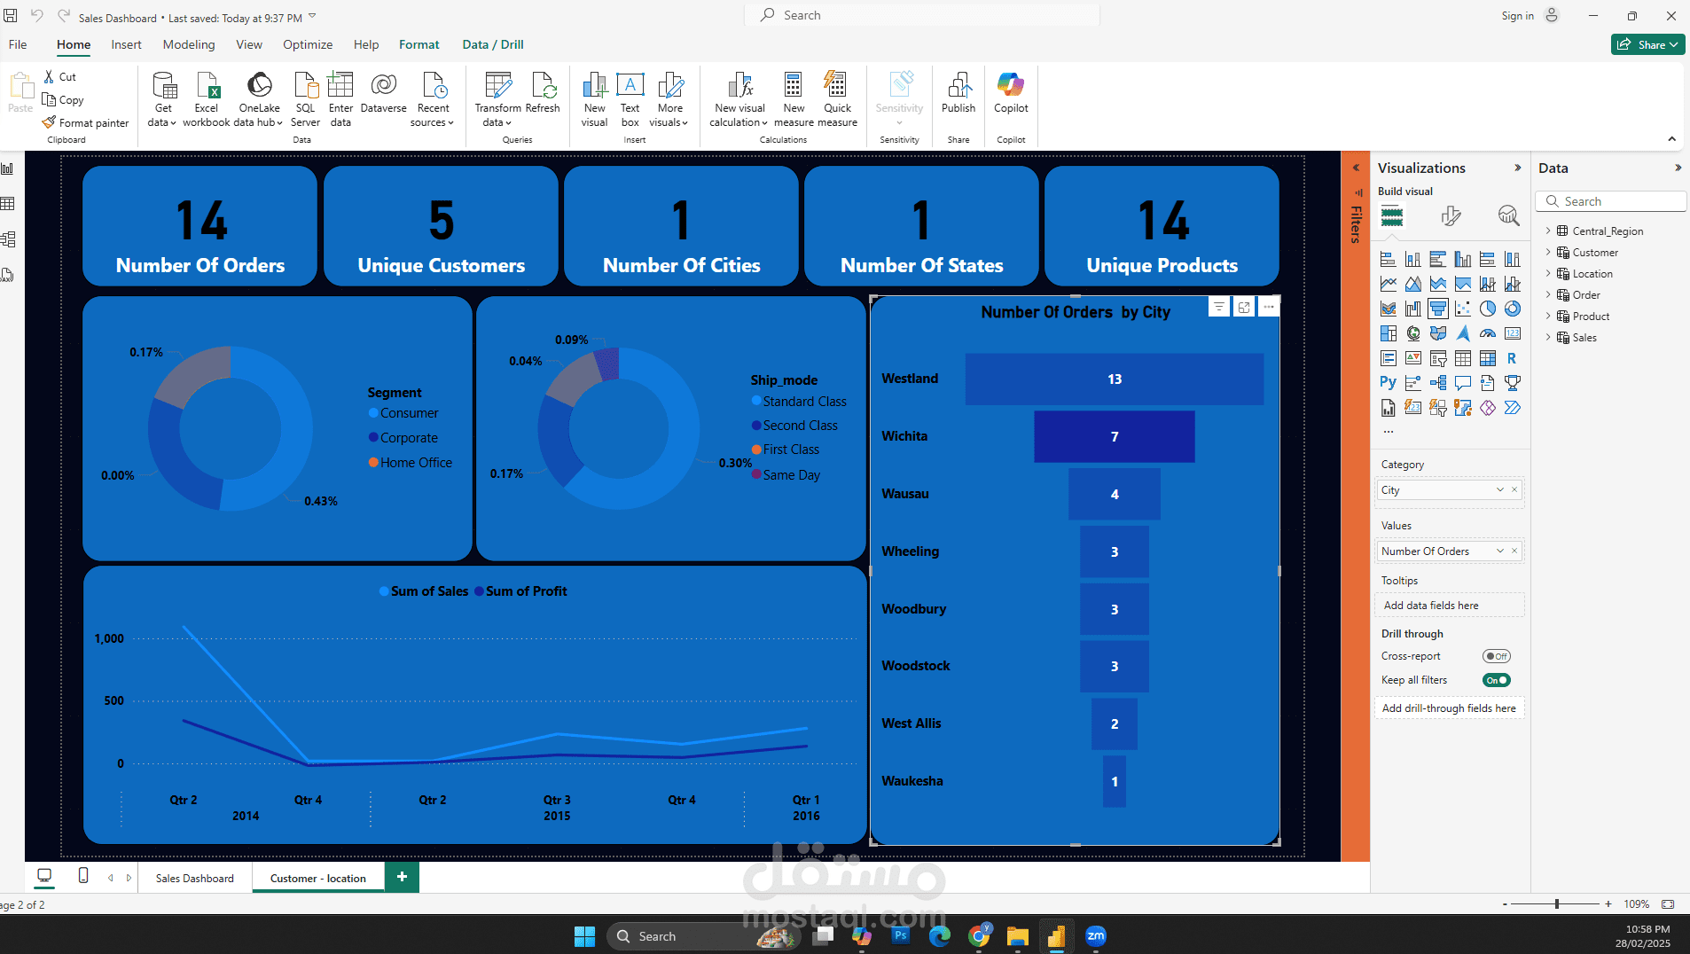Expand the Location table

(1548, 273)
